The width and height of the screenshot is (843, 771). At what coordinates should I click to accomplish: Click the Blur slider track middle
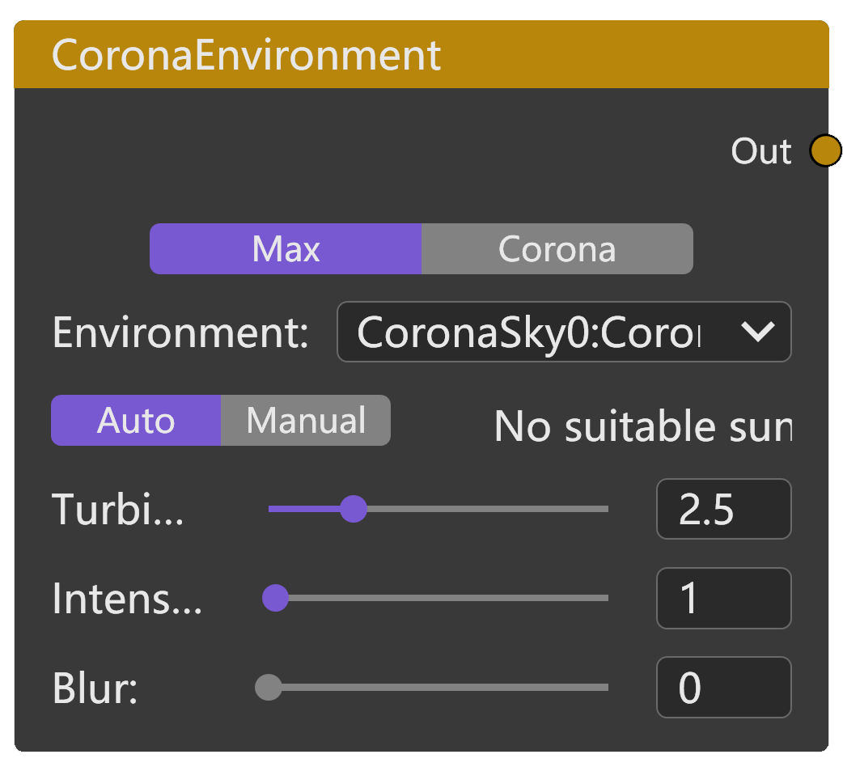tap(437, 687)
